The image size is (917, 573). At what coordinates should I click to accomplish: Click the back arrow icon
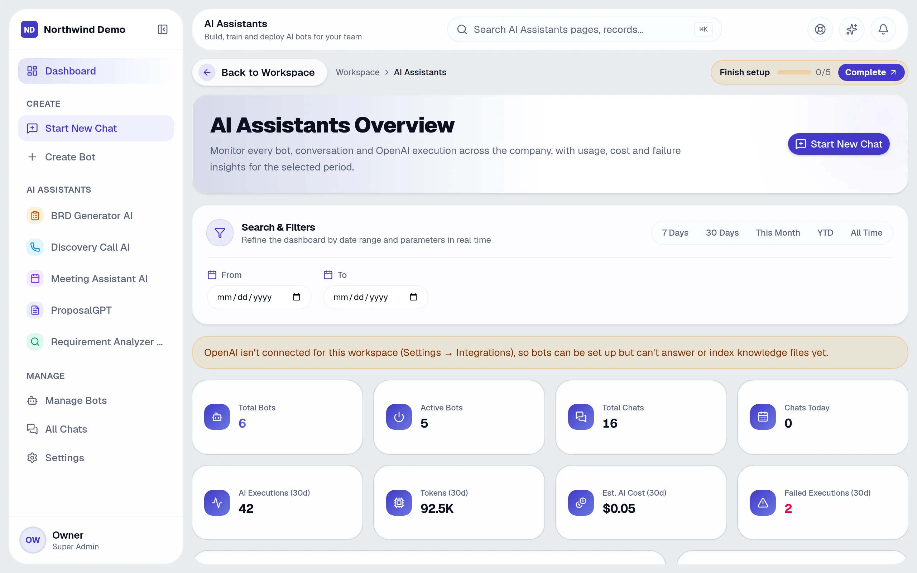[207, 72]
